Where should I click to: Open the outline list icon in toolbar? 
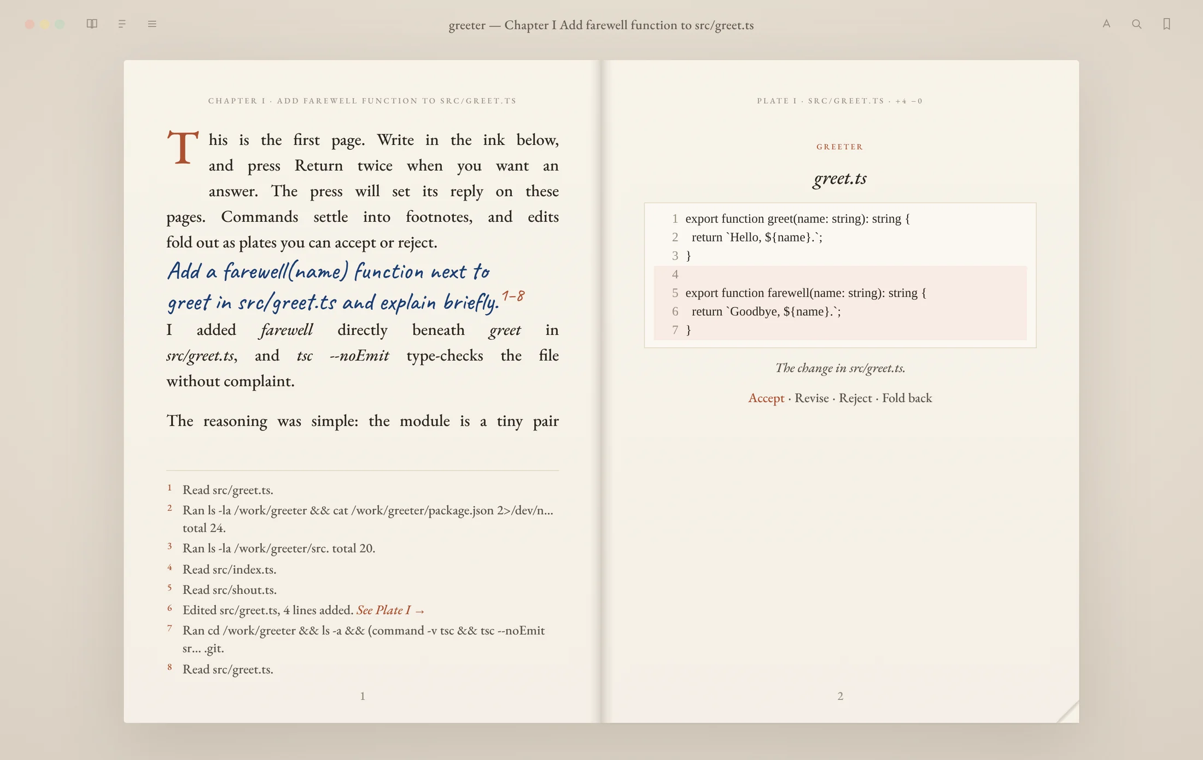coord(122,24)
